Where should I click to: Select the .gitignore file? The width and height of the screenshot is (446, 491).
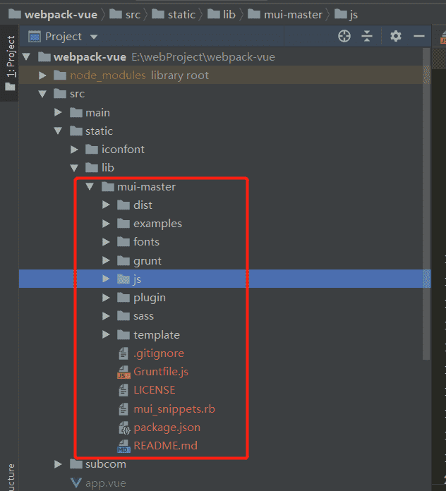(x=158, y=353)
